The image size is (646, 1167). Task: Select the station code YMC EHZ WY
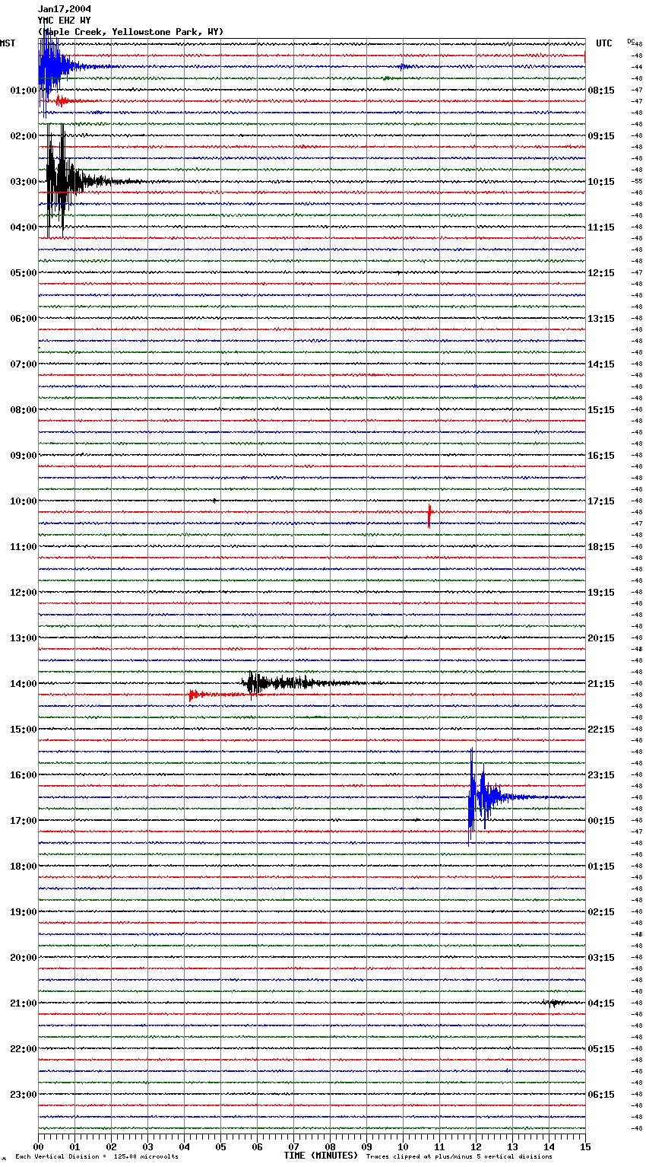[x=65, y=21]
